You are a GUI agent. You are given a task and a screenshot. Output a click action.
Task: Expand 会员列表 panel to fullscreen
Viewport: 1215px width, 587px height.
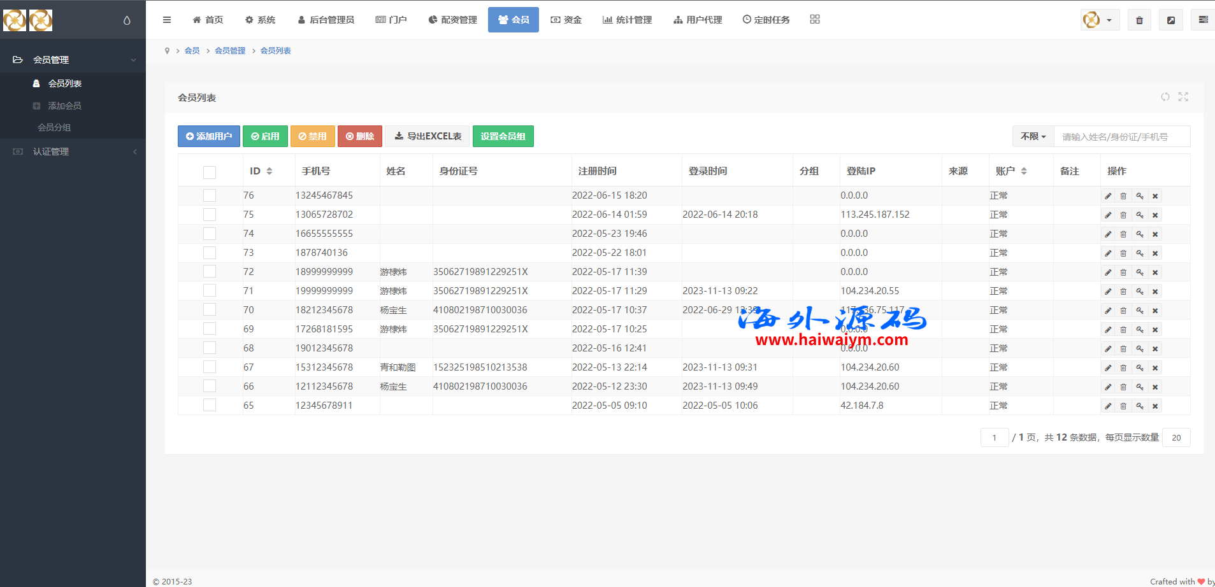pos(1183,97)
